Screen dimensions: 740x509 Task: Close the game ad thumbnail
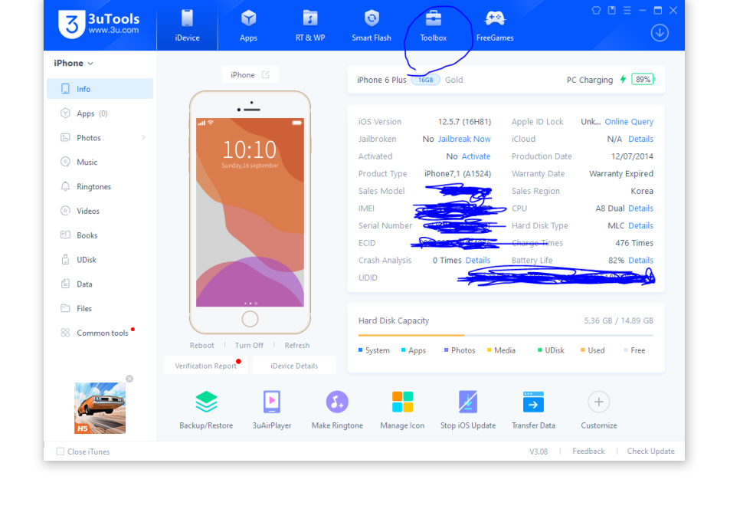(129, 379)
